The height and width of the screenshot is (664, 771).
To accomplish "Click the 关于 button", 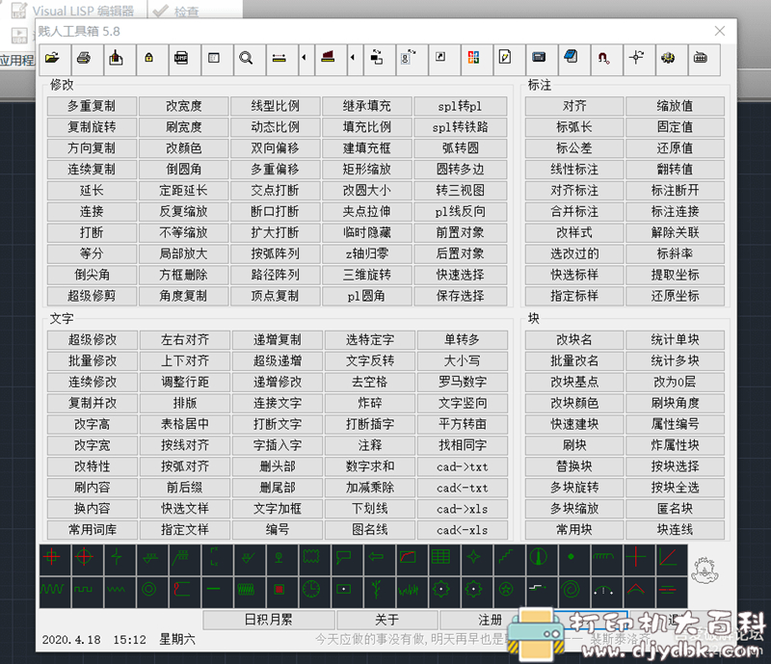I will (387, 620).
